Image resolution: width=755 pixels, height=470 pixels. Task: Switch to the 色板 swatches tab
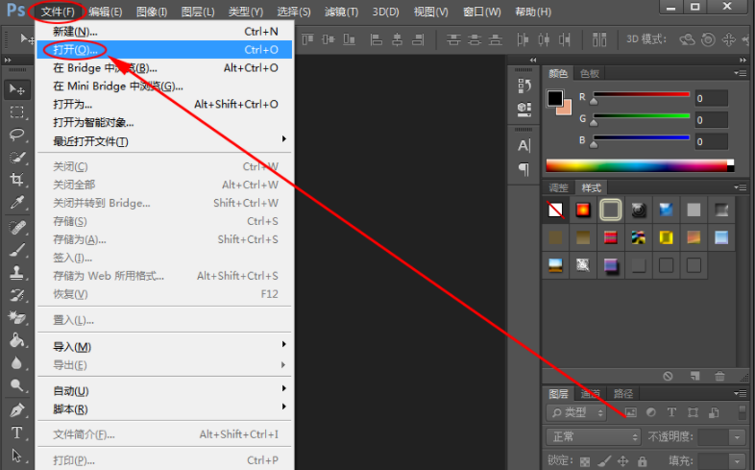[589, 73]
